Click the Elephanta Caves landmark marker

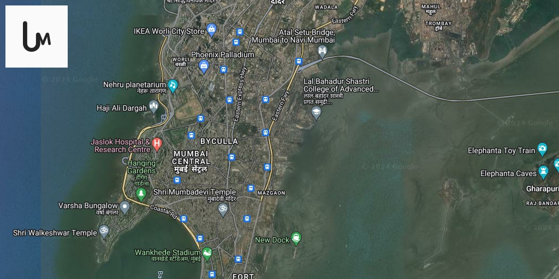[x=543, y=172]
